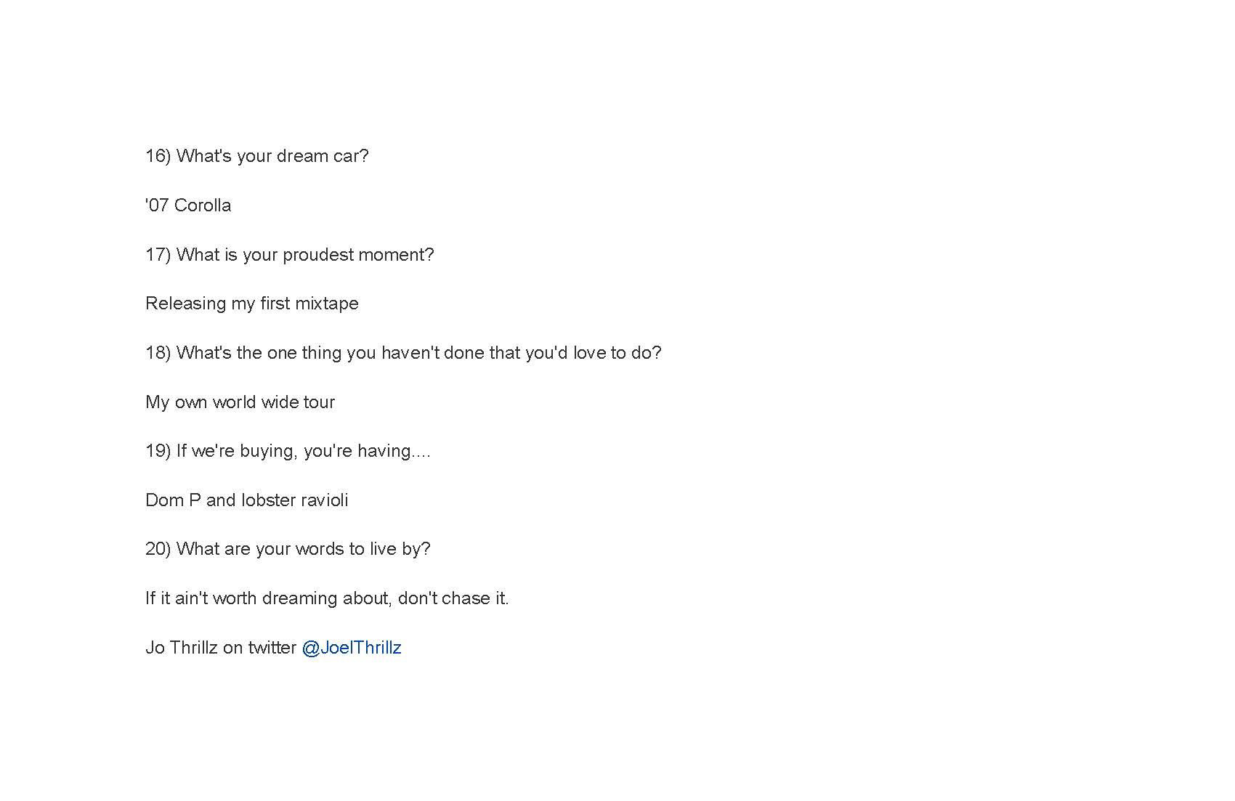Click the 'If we're buying, you're having' question
1235x801 pixels.
tap(288, 451)
